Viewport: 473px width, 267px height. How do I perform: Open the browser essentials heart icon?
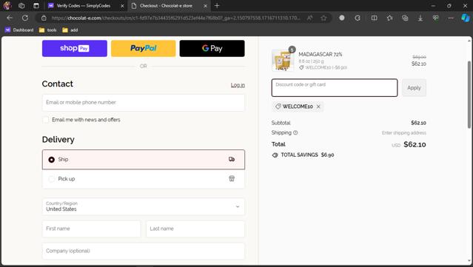[x=435, y=18]
